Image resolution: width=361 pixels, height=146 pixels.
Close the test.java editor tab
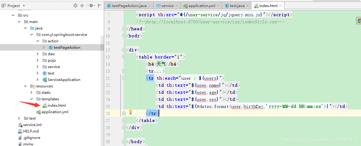(247, 6)
